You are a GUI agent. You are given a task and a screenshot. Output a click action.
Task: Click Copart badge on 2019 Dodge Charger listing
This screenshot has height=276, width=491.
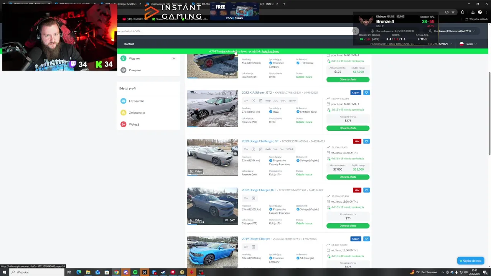356,239
